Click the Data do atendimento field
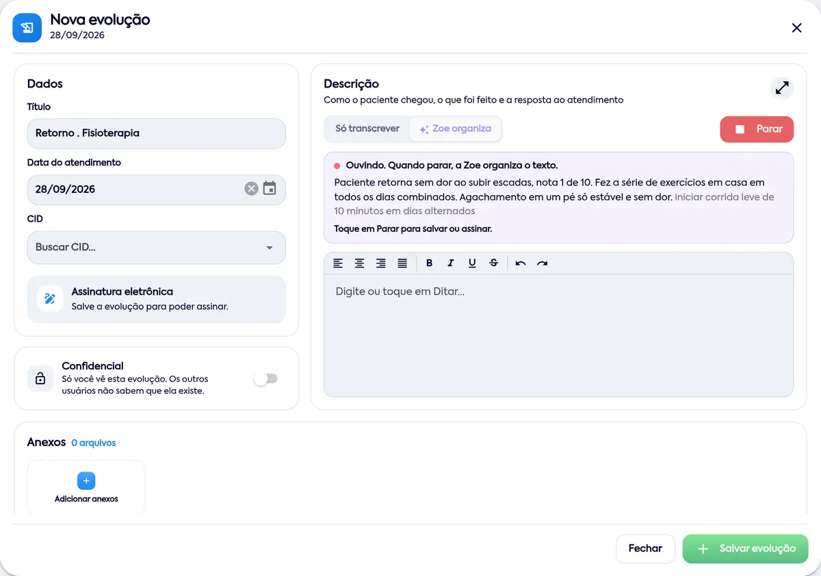The image size is (821, 576). point(156,189)
